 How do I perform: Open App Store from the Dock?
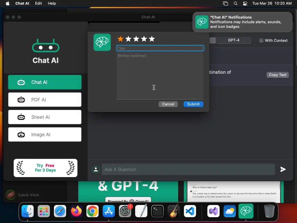pyautogui.click(x=109, y=211)
